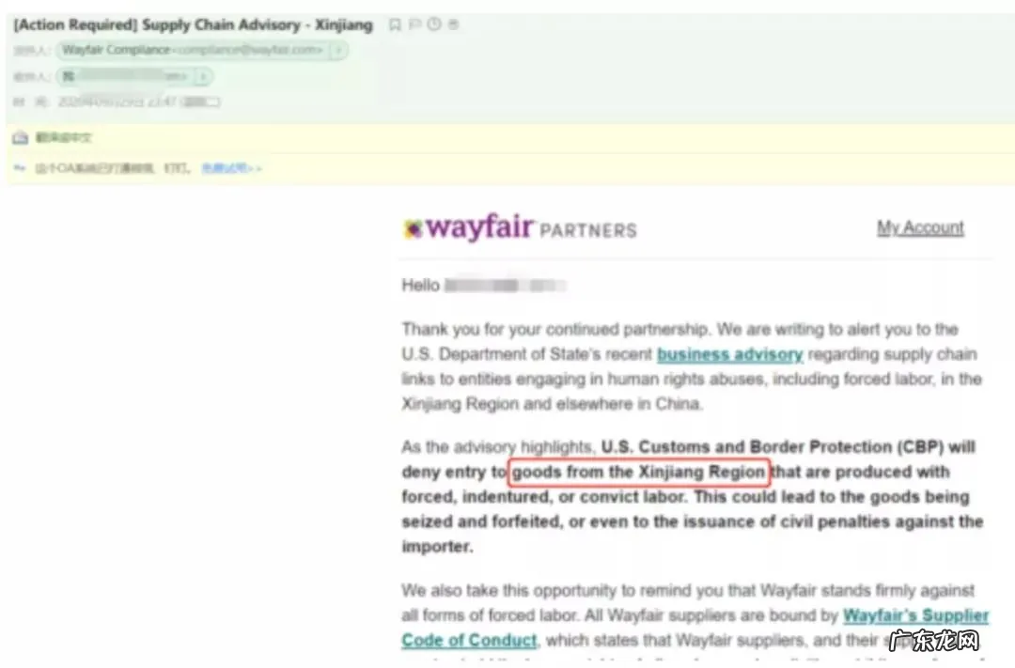Expand the Wayfair Compliance sender arrow
This screenshot has width=1015, height=668.
[338, 50]
